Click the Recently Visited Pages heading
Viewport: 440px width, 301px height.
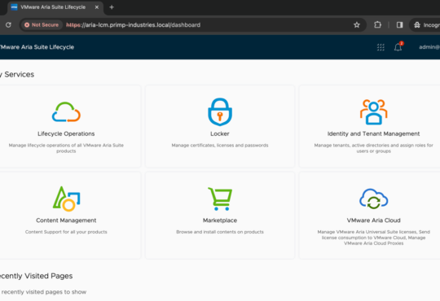coord(36,276)
